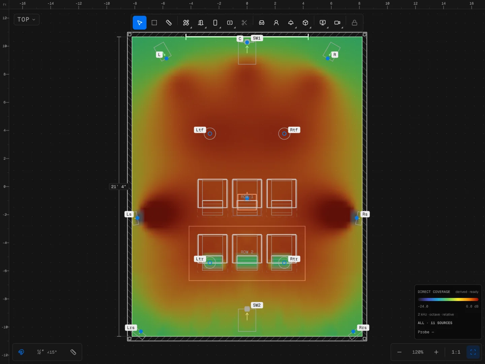This screenshot has height=364, width=485.
Task: Click the ½" ∠15° snap settings
Action: pos(47,352)
